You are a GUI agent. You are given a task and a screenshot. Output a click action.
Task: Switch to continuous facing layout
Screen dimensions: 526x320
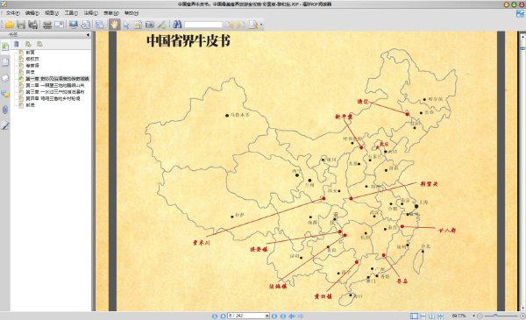tap(440, 316)
